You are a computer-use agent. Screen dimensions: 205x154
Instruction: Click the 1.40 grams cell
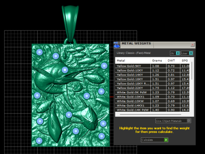point(158,110)
